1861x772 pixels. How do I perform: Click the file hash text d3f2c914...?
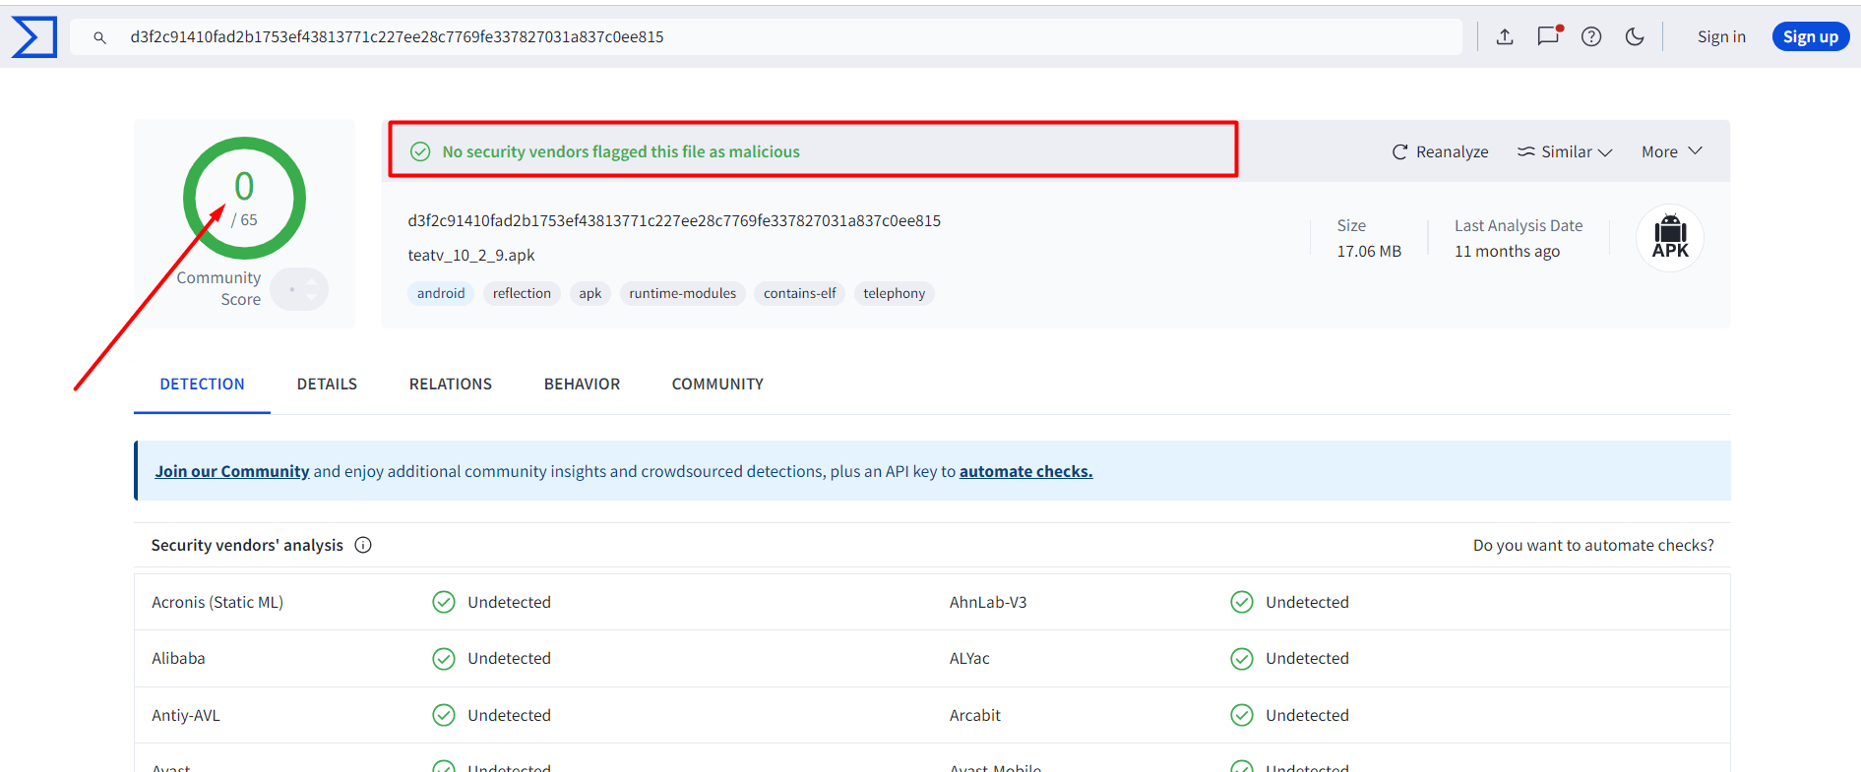(x=674, y=220)
